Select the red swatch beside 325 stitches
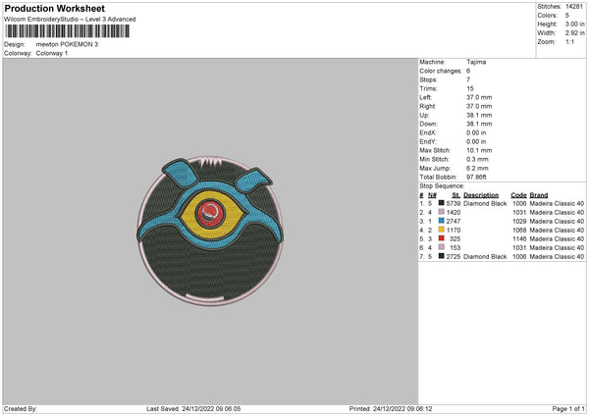The width and height of the screenshot is (589, 416). (x=442, y=238)
